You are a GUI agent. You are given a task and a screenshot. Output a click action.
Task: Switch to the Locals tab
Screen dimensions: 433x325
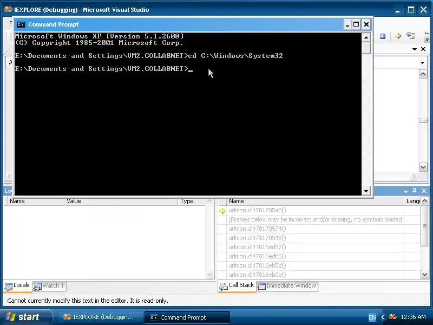[17, 286]
